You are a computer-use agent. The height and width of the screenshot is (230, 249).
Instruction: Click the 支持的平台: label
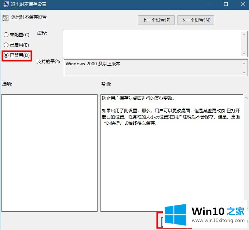click(49, 62)
